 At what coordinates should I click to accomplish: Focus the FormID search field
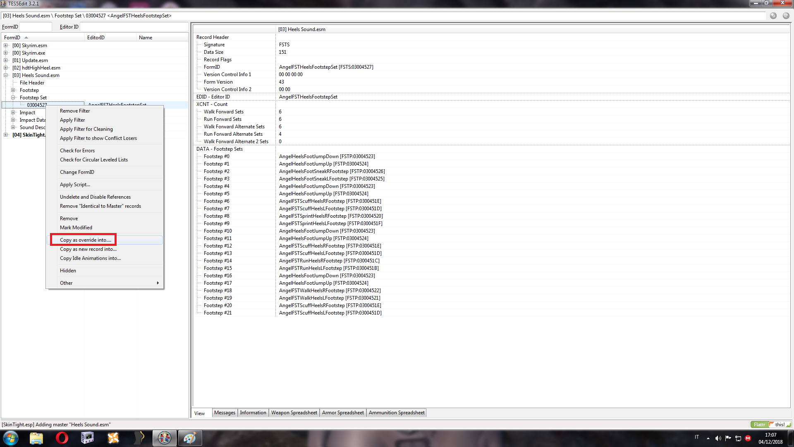pyautogui.click(x=36, y=27)
